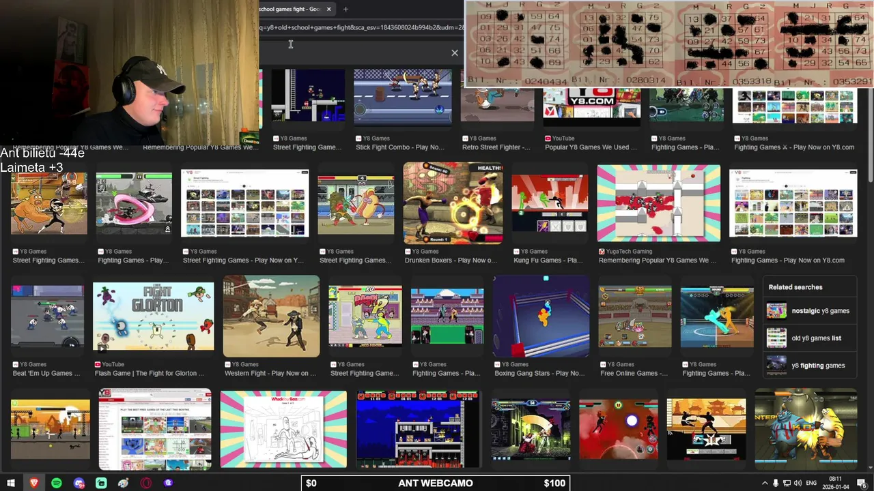Open the volume speaker tray icon
Screen dimensions: 874x491
[798, 483]
